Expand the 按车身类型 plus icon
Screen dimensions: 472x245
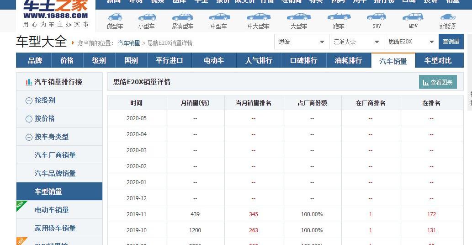click(29, 137)
